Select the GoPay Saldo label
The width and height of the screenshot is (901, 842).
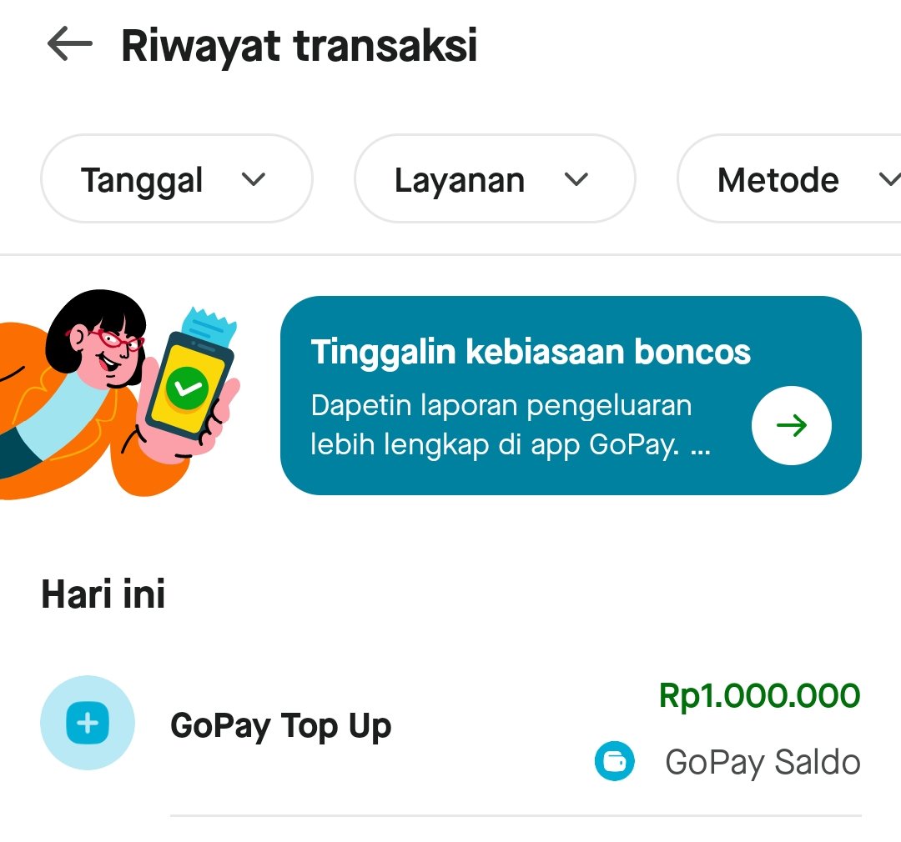point(763,763)
